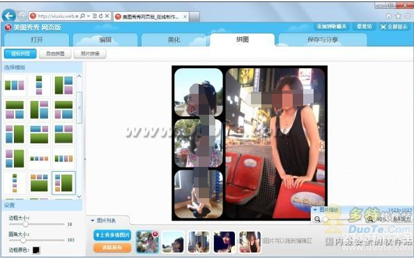Click the orange 清除所有 button
Viewport: 414px width, 258px height.
pos(112,248)
